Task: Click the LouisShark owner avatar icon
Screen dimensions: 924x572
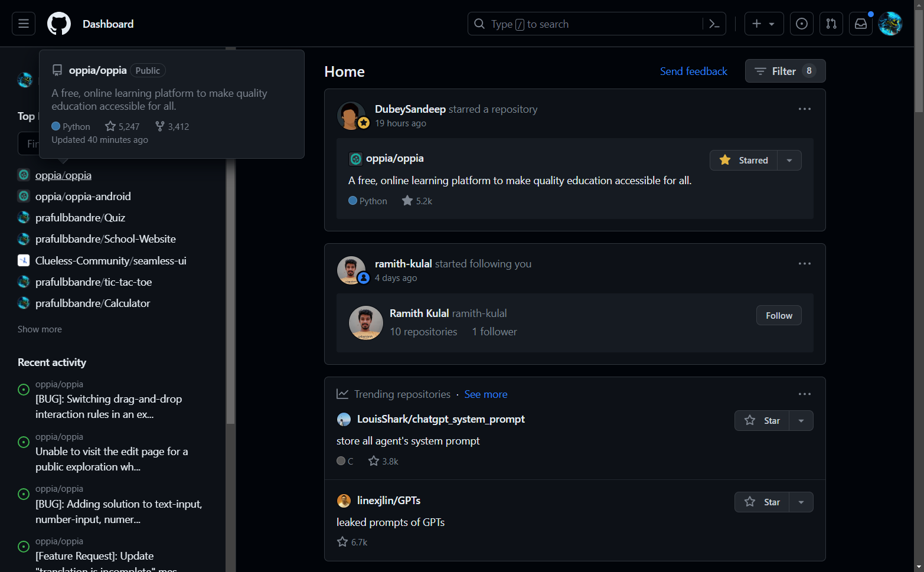Action: click(x=344, y=419)
